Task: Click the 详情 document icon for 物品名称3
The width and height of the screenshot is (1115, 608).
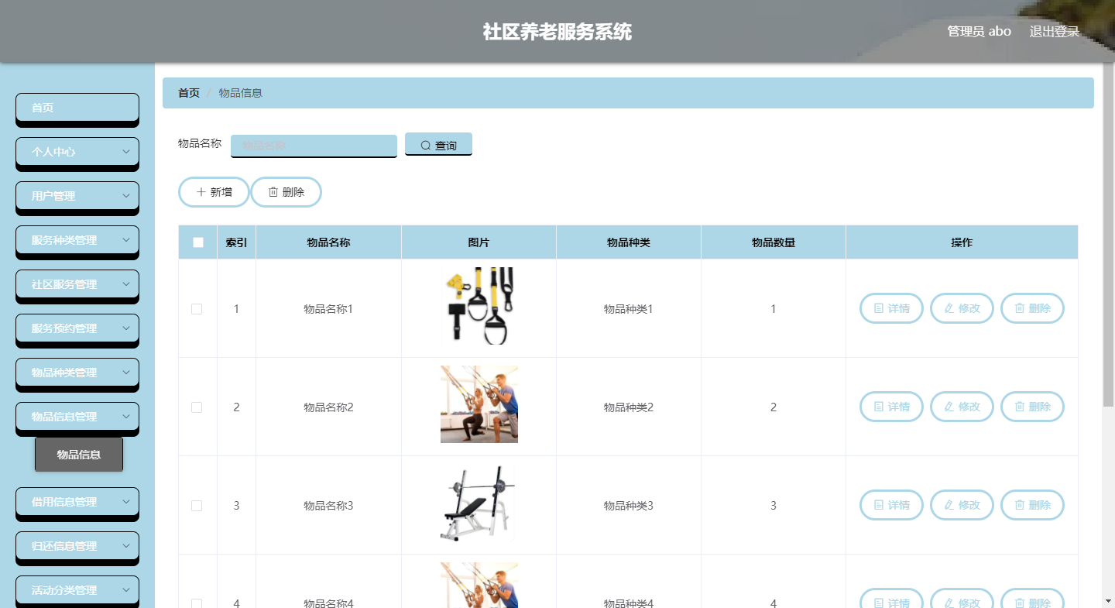Action: 879,505
